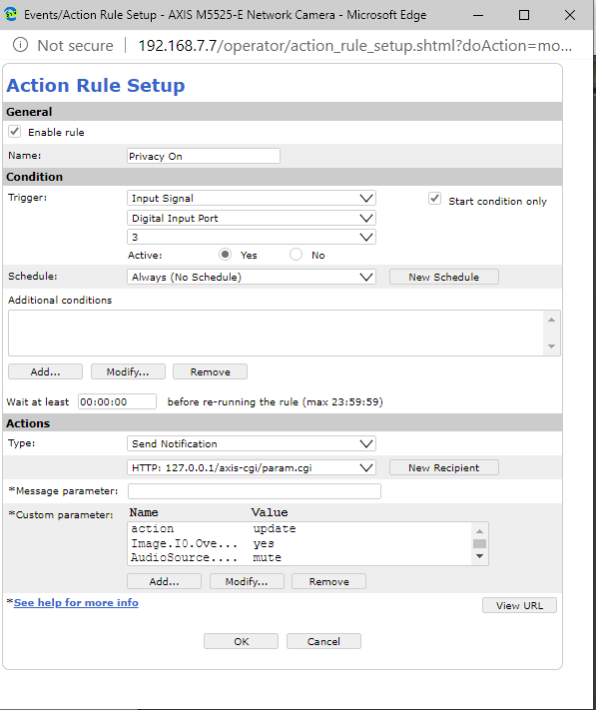Open the Send Notification type dropdown
Viewport: 596px width, 710px height.
point(252,443)
